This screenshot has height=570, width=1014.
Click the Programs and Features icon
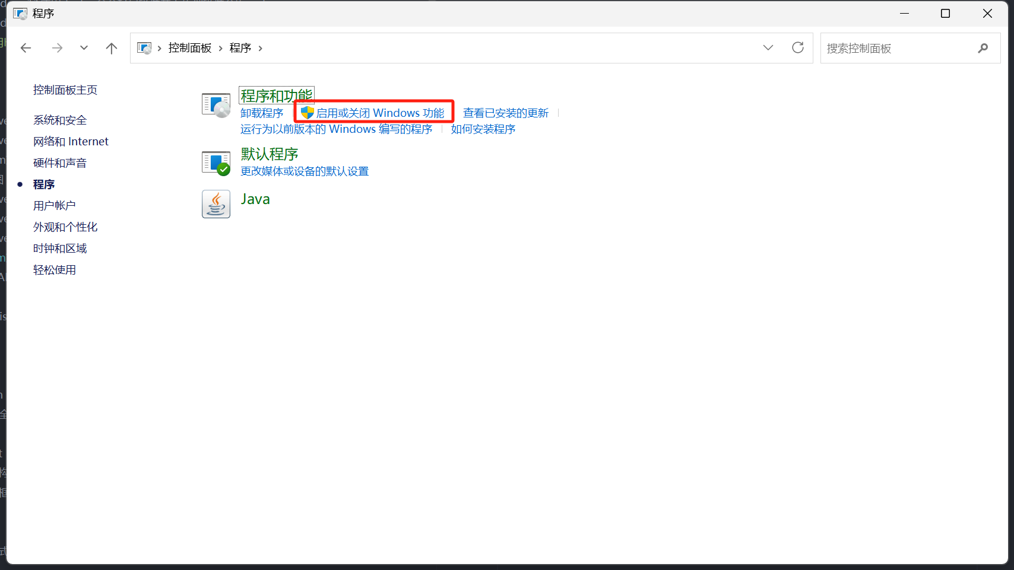coord(216,106)
